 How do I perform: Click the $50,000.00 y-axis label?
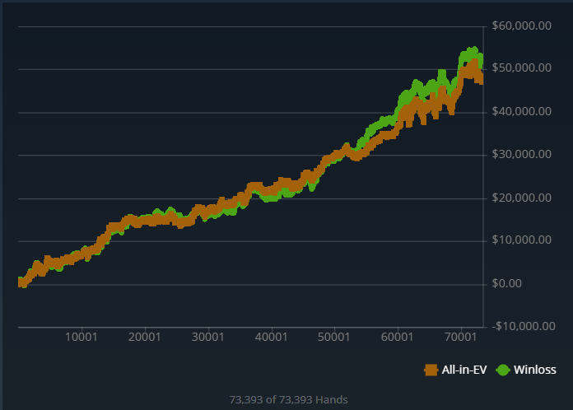pos(520,69)
